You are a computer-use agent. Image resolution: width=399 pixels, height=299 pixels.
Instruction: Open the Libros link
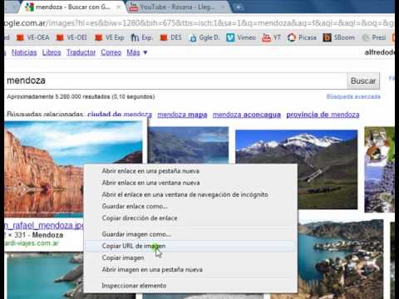[52, 52]
